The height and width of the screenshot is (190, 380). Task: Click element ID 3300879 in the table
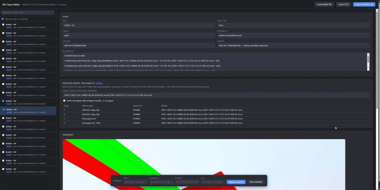tap(136, 123)
